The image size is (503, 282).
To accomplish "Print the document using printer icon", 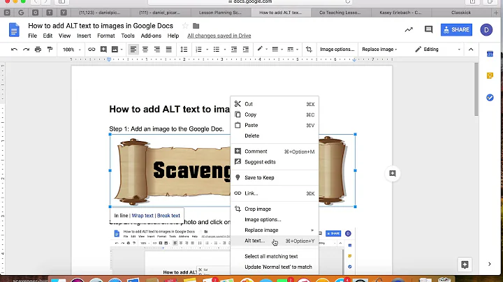I will point(38,50).
